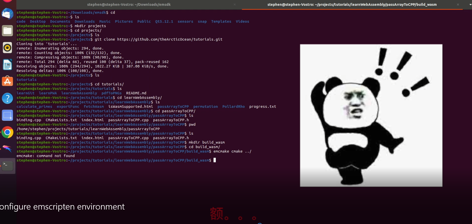This screenshot has width=472, height=224.
Task: Click the Desktop directory name
Action: tap(38, 21)
